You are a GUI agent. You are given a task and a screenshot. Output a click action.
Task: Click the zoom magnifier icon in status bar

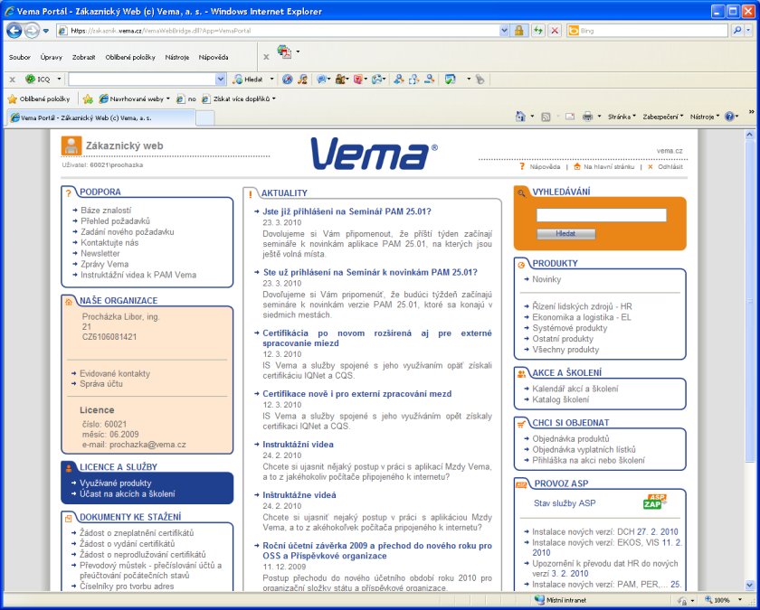click(708, 600)
